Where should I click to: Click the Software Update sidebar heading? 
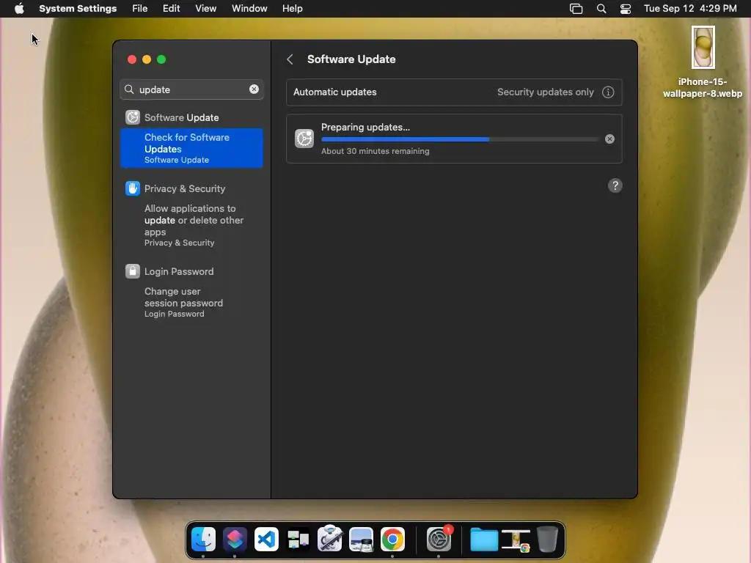tap(182, 117)
